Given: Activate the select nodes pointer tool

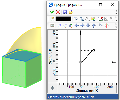Looking at the screenshot, I should point(76,19).
